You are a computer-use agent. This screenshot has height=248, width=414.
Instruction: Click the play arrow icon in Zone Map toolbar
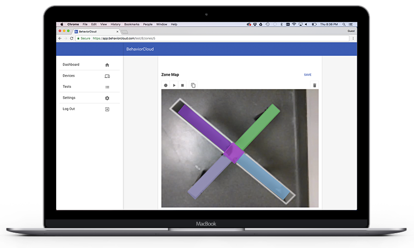[174, 85]
